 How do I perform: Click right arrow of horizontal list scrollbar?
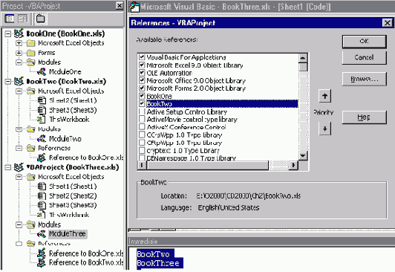pyautogui.click(x=293, y=165)
